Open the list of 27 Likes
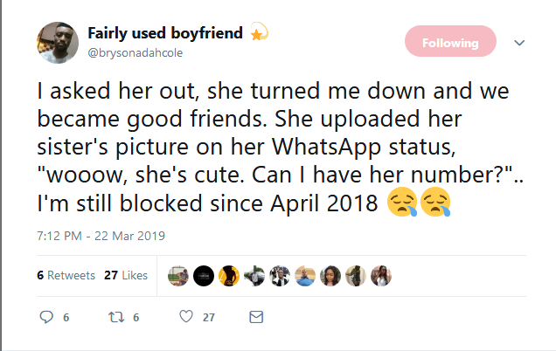Image resolution: width=556 pixels, height=351 pixels. pyautogui.click(x=126, y=276)
